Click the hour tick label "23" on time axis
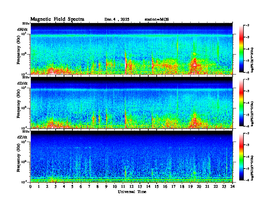The image size is (277, 214). coord(224,186)
